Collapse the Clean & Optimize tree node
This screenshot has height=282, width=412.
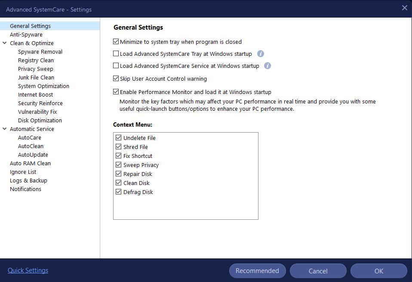click(x=4, y=43)
